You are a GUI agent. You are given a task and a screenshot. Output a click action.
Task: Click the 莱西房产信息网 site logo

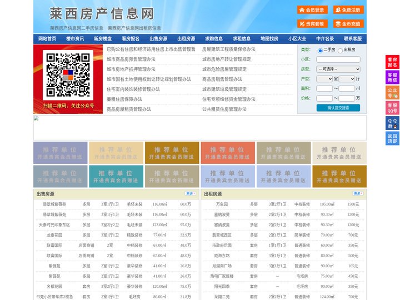click(102, 14)
